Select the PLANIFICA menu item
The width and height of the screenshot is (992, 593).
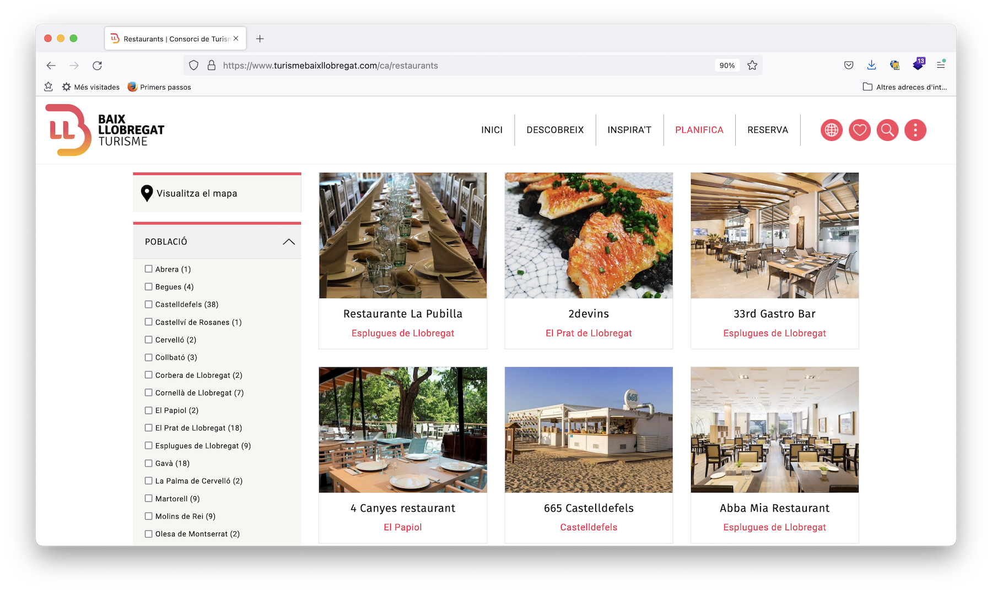[699, 130]
